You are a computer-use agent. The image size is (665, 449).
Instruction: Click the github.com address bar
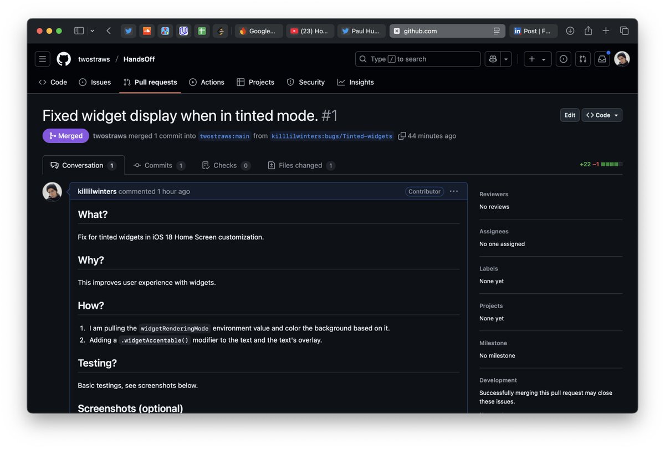tap(447, 31)
